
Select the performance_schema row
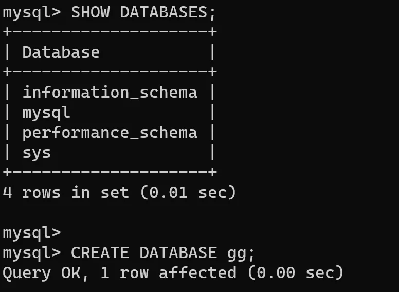[110, 132]
